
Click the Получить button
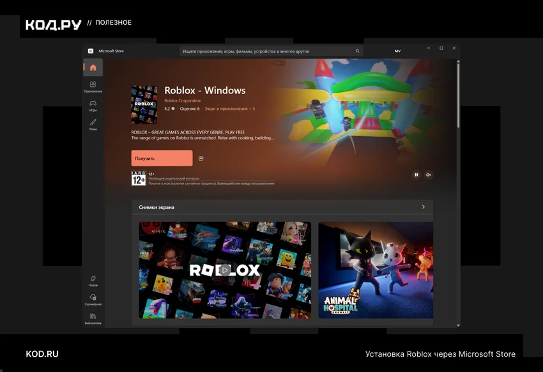(162, 159)
